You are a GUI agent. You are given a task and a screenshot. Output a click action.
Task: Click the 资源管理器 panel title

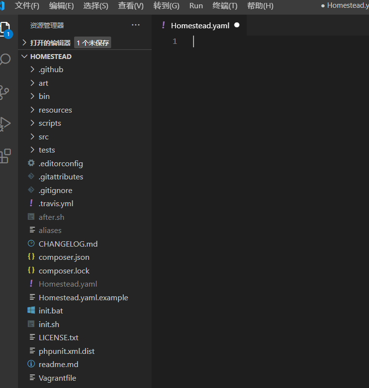click(x=47, y=25)
